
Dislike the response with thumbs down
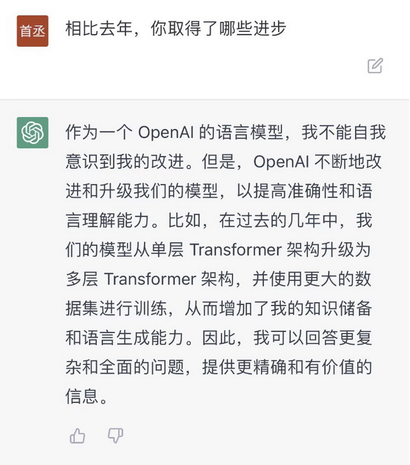coord(115,436)
